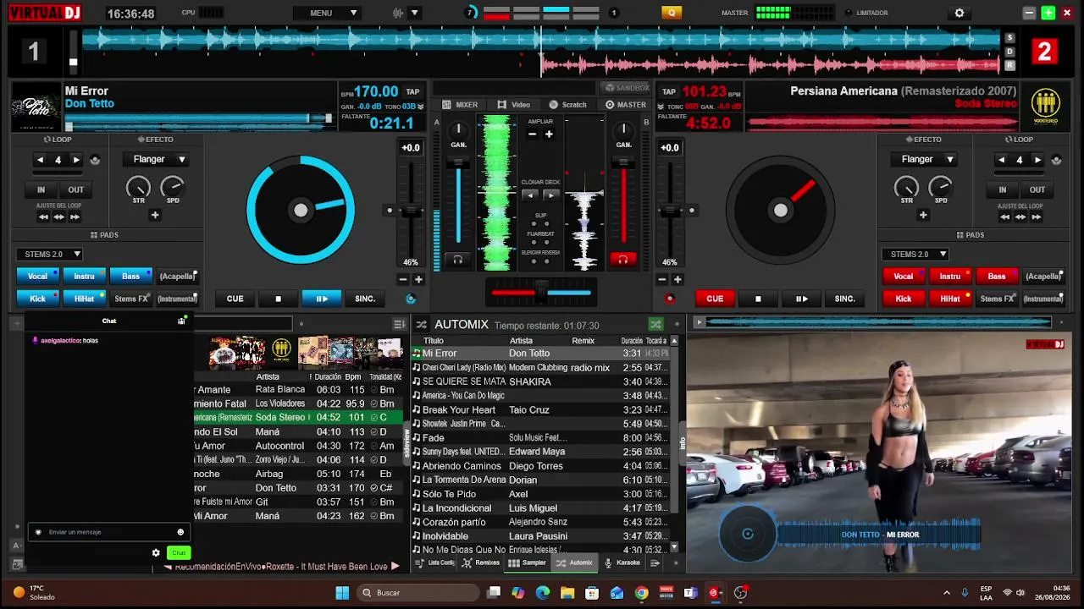Toggle left deck headphone cue

(458, 260)
